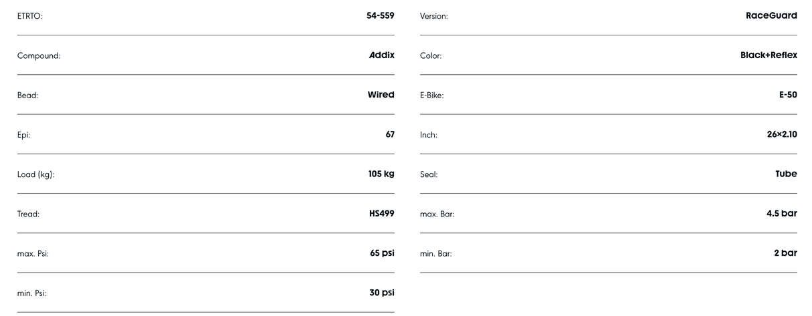Click the Compound label
The width and height of the screenshot is (812, 316).
click(x=39, y=56)
